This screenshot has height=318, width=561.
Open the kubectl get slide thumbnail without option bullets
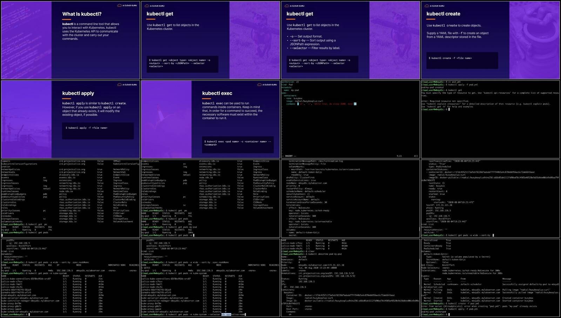210,40
